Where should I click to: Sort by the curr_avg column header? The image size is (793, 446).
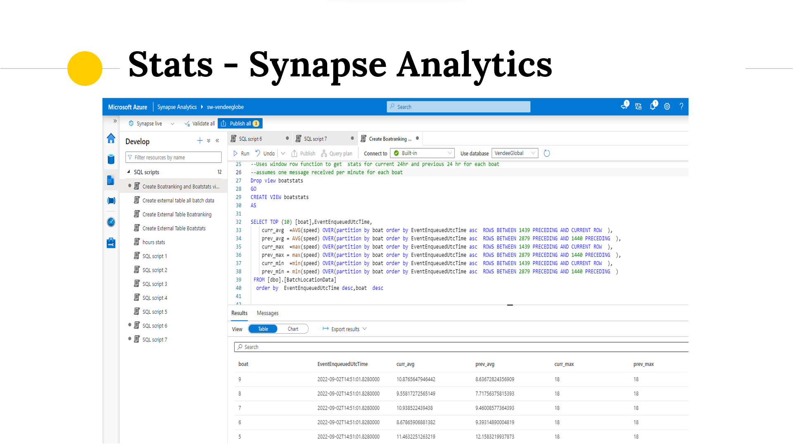(x=405, y=364)
